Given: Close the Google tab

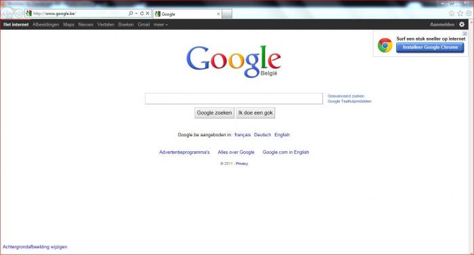Looking at the screenshot, I should coord(218,14).
